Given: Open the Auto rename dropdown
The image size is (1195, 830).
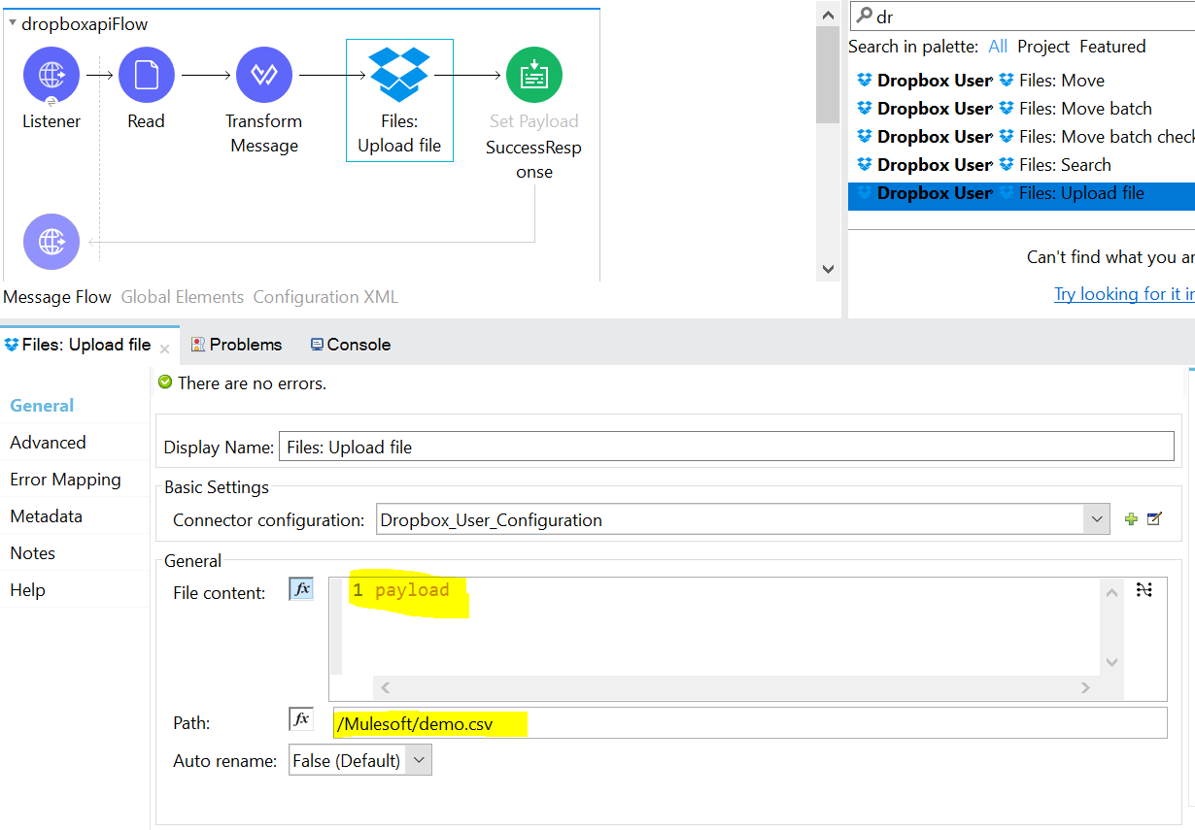Looking at the screenshot, I should click(419, 760).
